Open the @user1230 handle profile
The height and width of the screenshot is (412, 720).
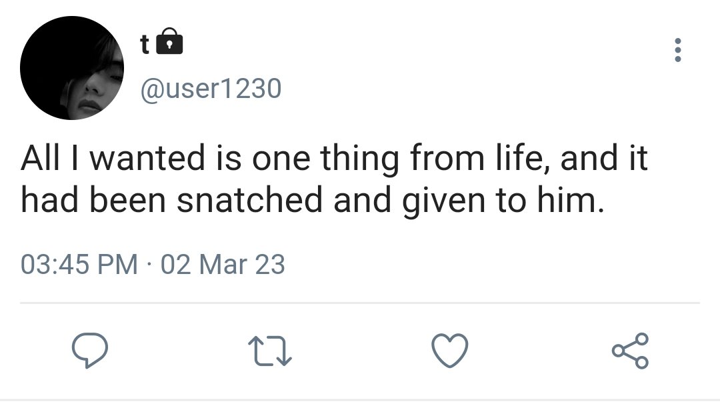tap(211, 89)
